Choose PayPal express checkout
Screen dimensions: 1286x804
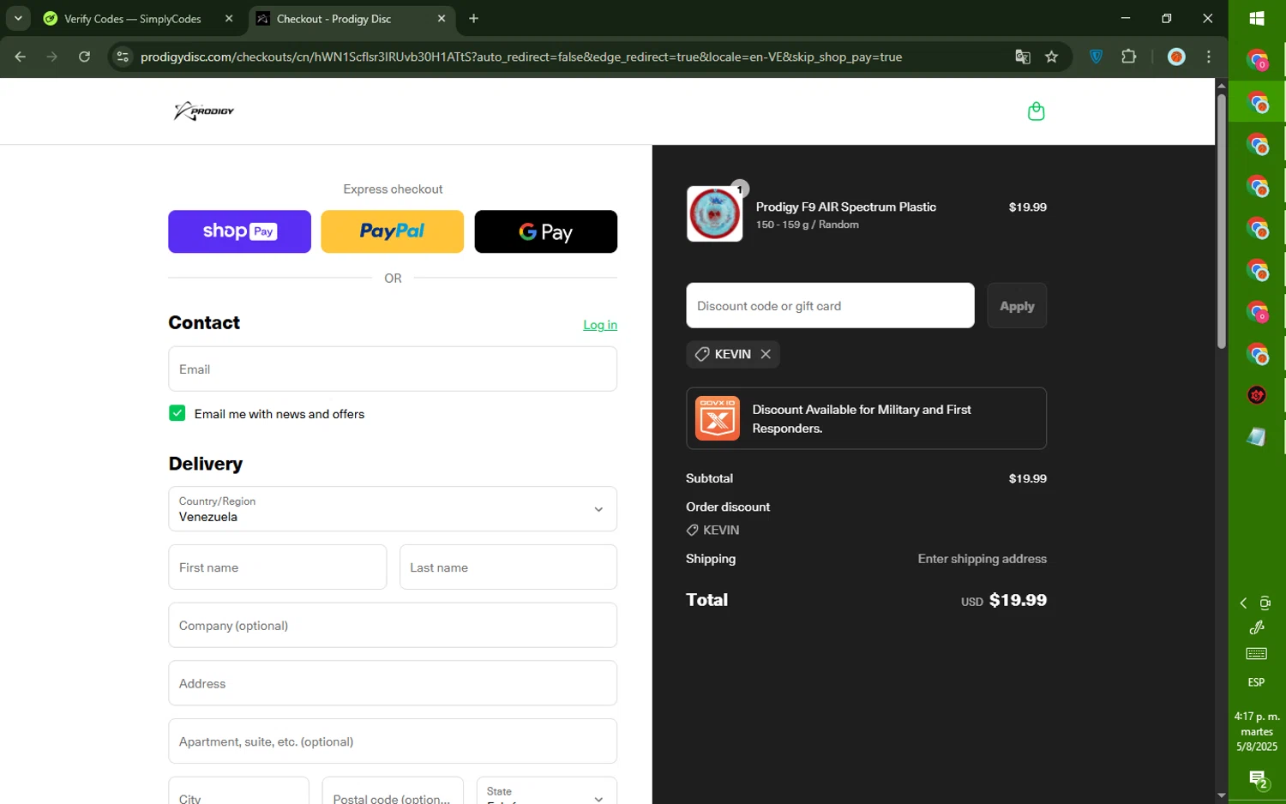tap(392, 231)
